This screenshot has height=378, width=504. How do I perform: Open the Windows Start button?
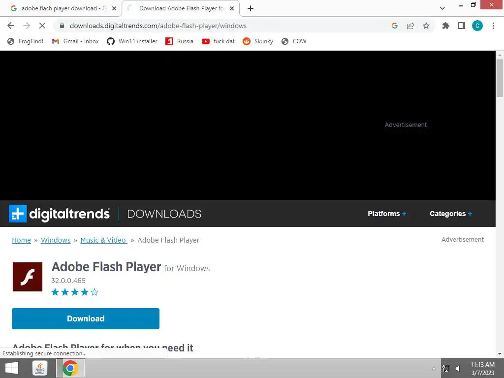tap(12, 368)
